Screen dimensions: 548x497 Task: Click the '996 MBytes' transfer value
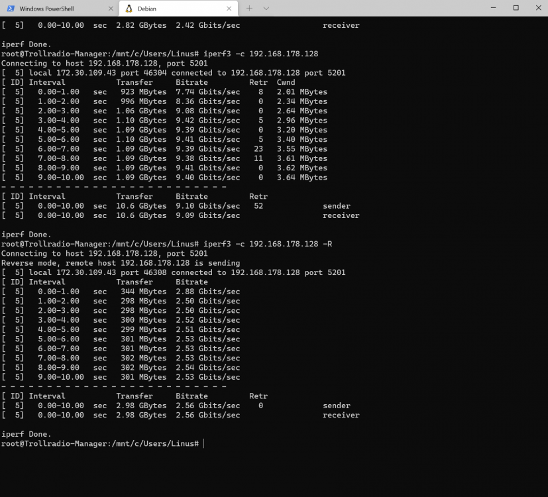pyautogui.click(x=144, y=101)
